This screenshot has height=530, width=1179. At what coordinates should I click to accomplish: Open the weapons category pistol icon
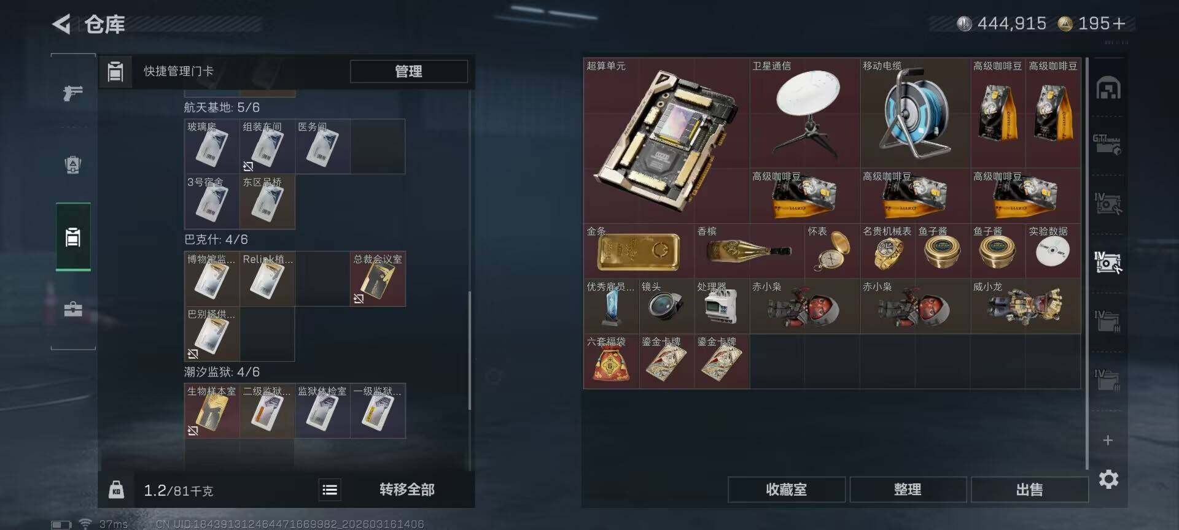point(73,93)
